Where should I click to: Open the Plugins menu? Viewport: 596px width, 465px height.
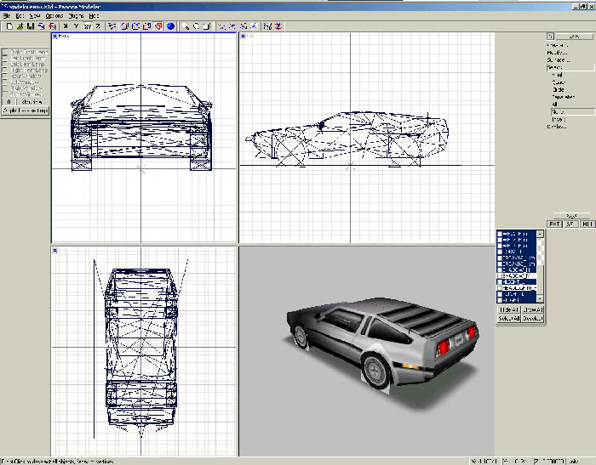pyautogui.click(x=76, y=16)
